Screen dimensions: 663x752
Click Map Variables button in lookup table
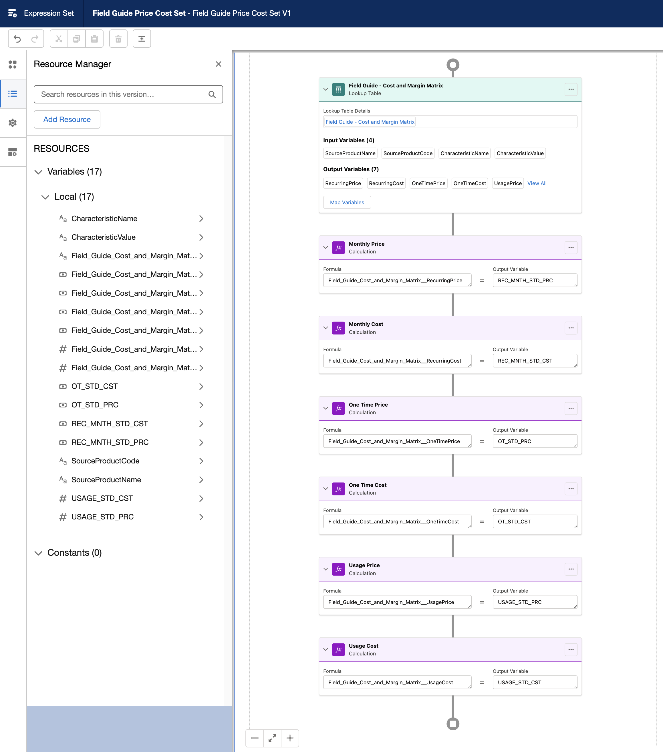[x=346, y=202]
